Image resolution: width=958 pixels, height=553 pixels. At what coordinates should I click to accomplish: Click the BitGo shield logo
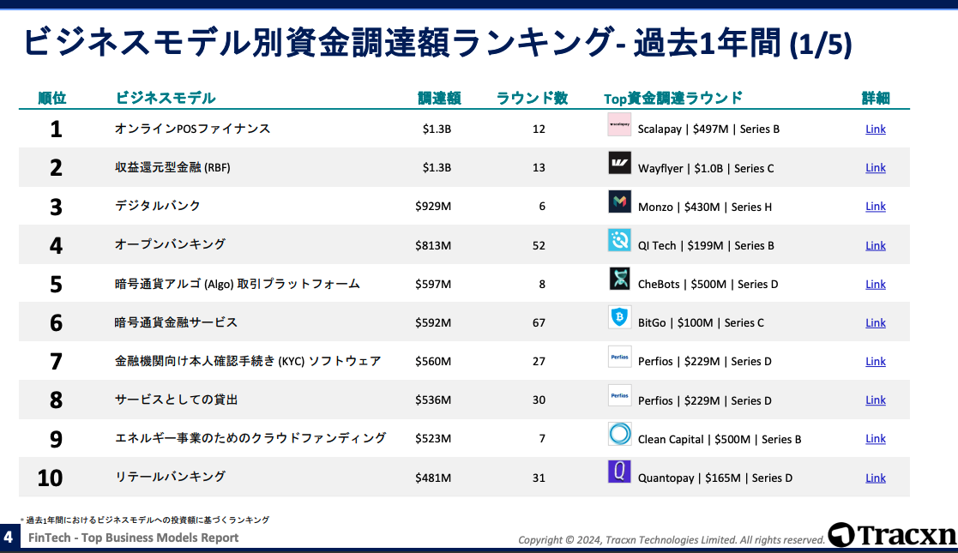[x=619, y=318]
